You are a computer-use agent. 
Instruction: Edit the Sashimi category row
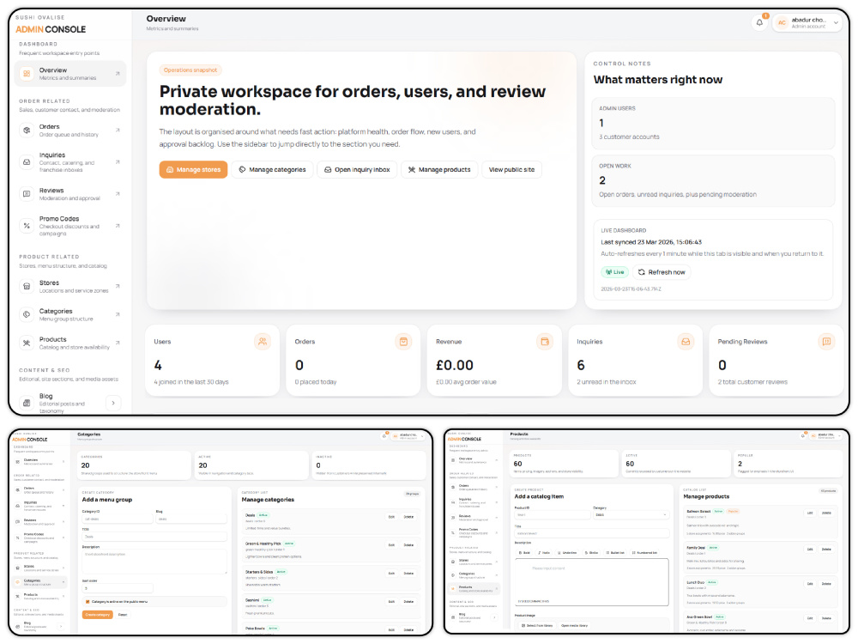click(x=392, y=601)
